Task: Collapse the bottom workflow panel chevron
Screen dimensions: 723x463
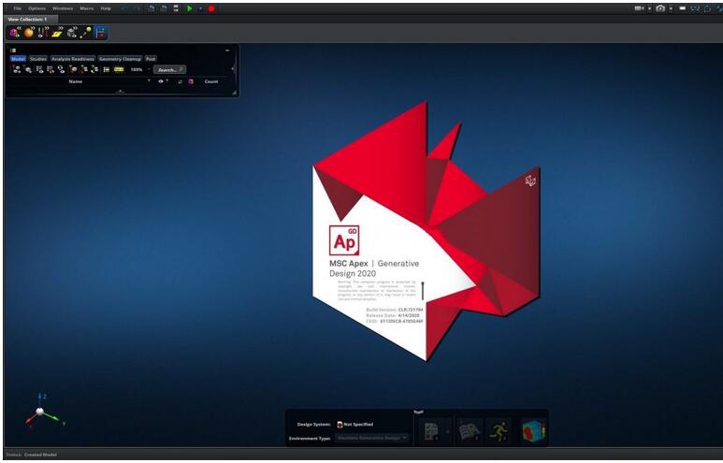Action: [418, 412]
